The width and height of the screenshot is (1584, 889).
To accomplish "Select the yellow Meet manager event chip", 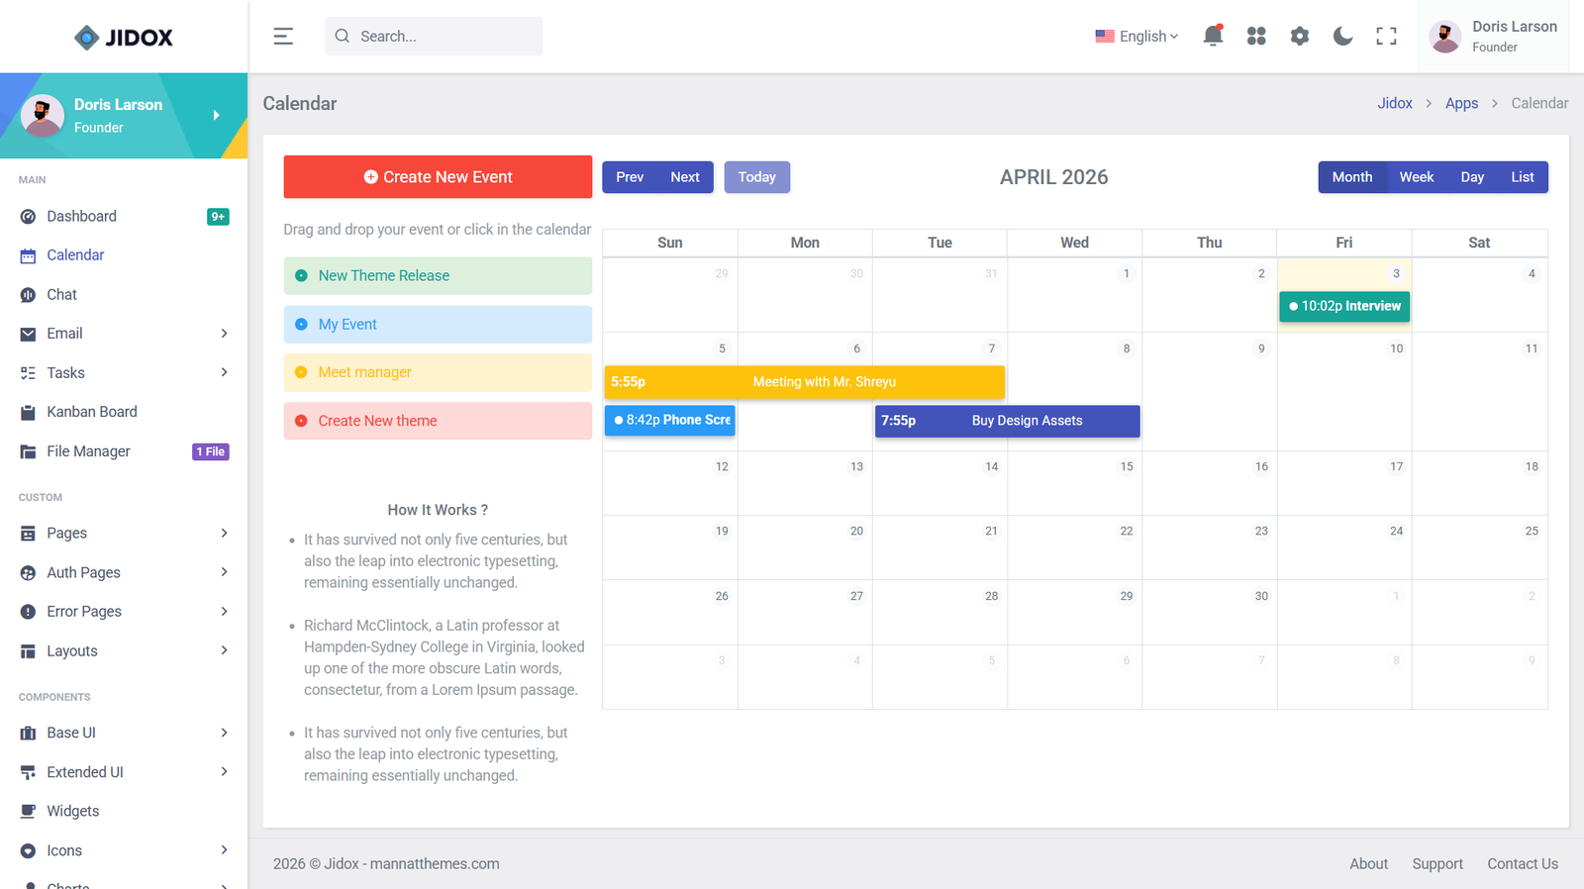I will [x=438, y=372].
